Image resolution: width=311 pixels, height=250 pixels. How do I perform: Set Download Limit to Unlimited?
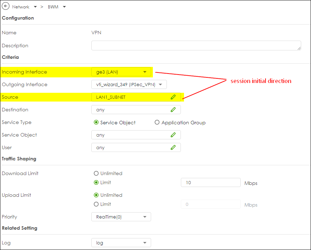pyautogui.click(x=96, y=173)
